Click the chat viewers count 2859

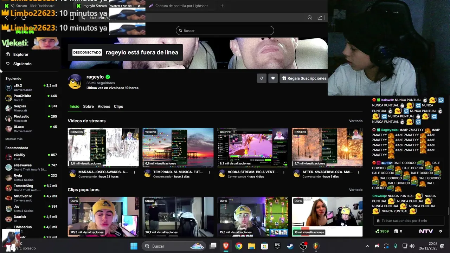(382, 231)
